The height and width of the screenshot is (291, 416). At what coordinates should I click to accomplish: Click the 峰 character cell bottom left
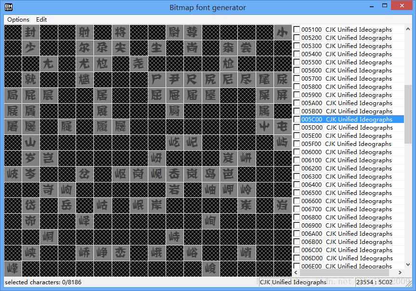pos(13,269)
